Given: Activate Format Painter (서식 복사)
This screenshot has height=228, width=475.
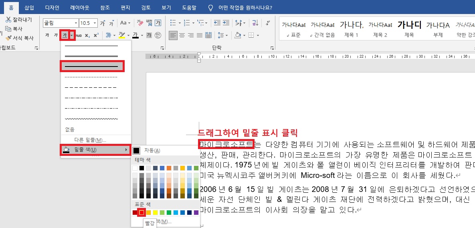Looking at the screenshot, I should click(19, 38).
